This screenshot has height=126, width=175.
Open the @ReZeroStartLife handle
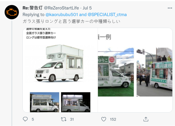tap(62, 8)
